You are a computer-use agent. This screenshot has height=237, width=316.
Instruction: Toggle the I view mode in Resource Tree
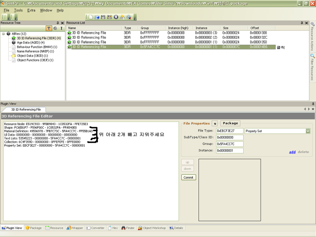(x=61, y=29)
